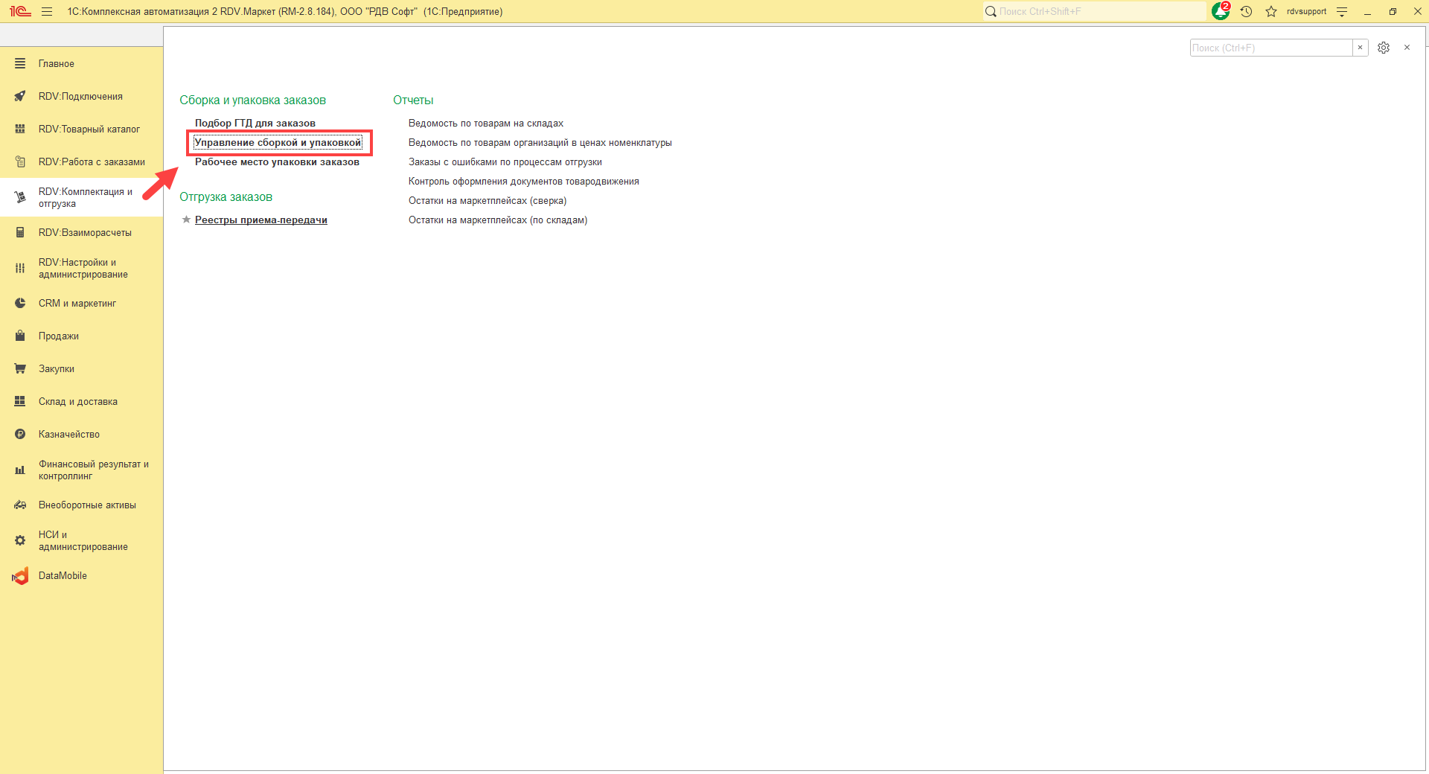The image size is (1429, 774).
Task: Click the CRM и маркетинг pie icon
Action: tap(20, 304)
